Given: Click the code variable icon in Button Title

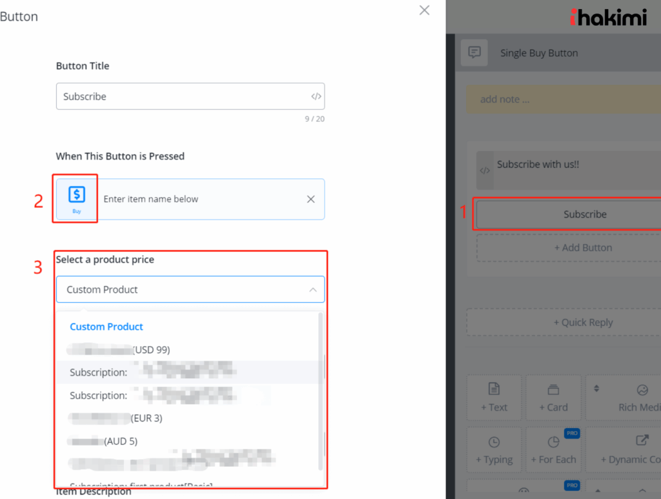Looking at the screenshot, I should (316, 97).
